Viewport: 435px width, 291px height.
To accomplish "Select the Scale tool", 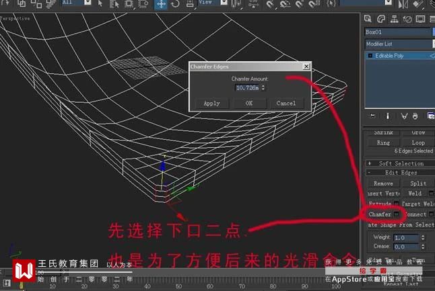I will [x=190, y=4].
